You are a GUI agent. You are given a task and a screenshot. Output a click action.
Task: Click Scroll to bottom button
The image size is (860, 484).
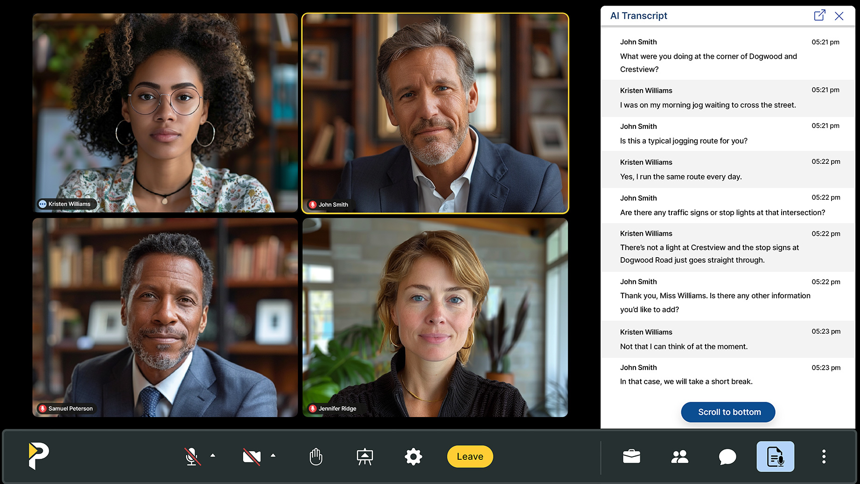click(x=728, y=412)
